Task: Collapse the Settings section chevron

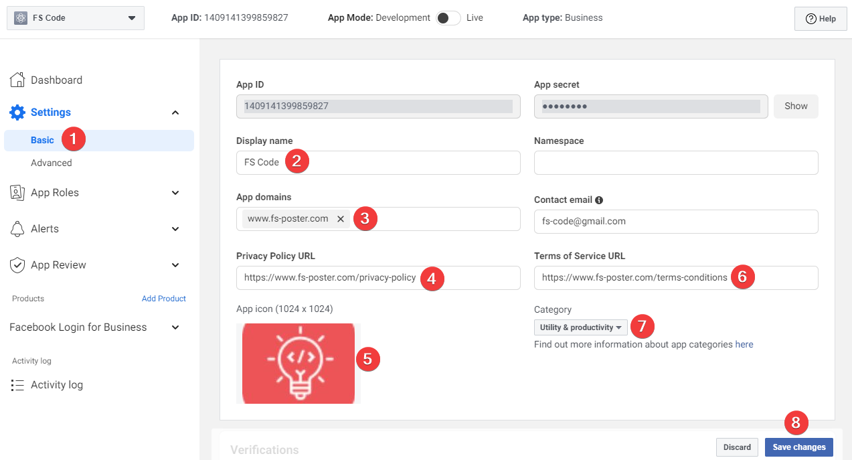Action: point(175,112)
